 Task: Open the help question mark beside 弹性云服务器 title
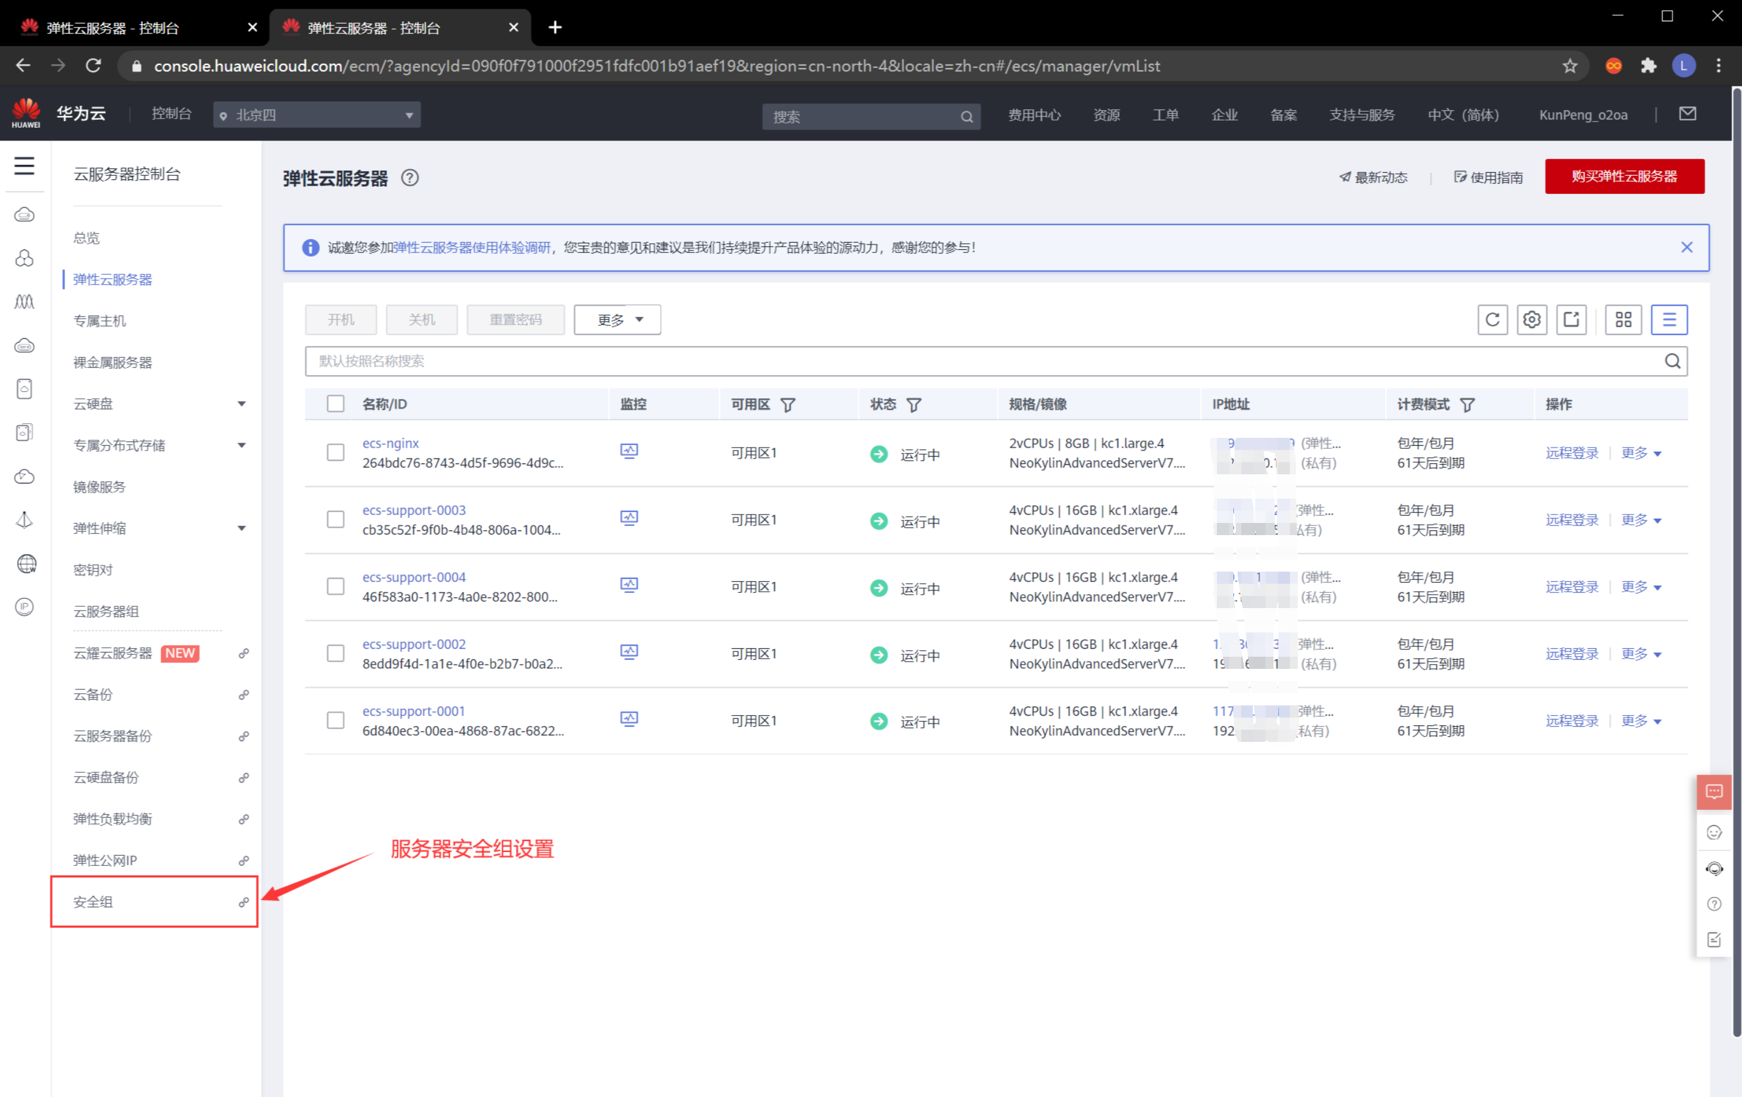[409, 178]
